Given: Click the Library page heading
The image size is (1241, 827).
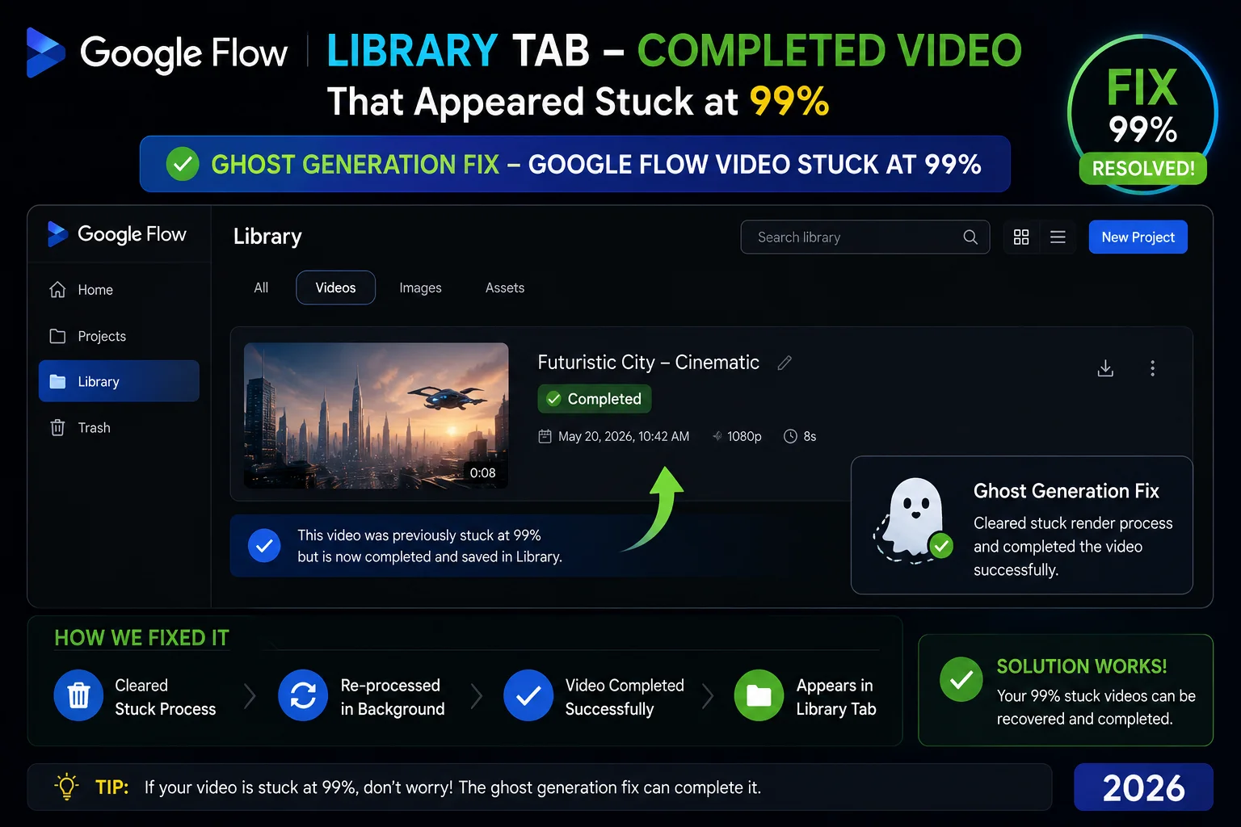Looking at the screenshot, I should click(x=267, y=237).
